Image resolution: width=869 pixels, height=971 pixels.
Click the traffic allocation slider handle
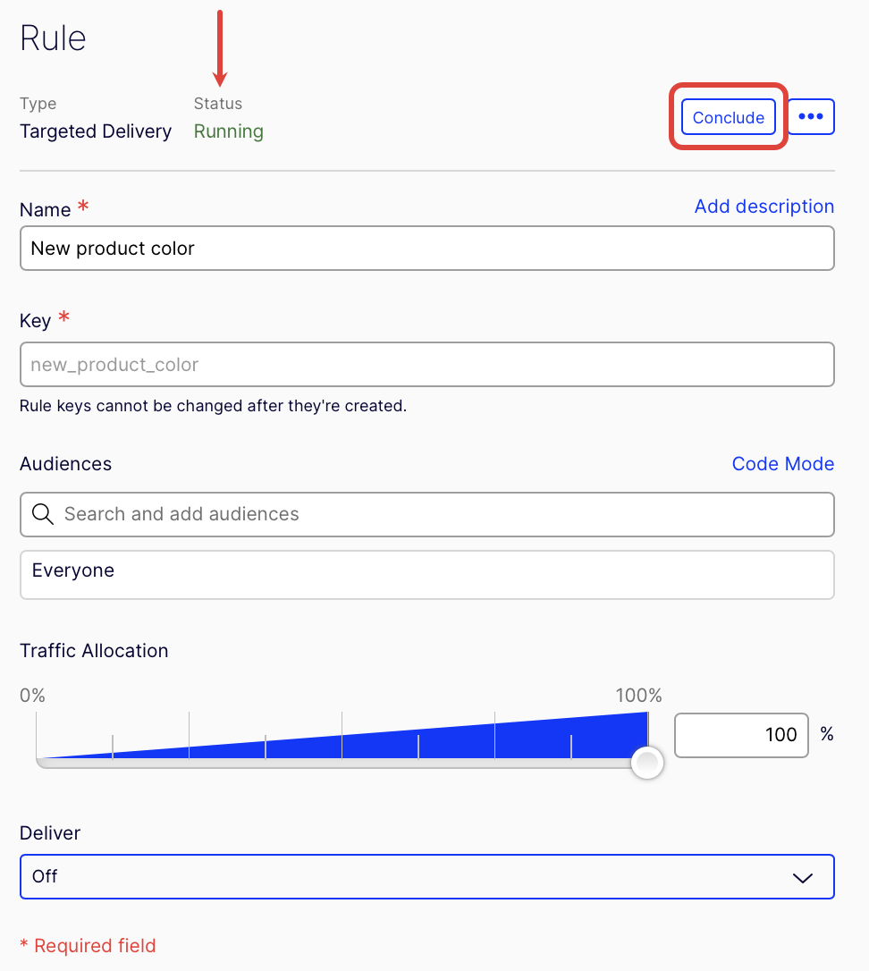(x=647, y=763)
